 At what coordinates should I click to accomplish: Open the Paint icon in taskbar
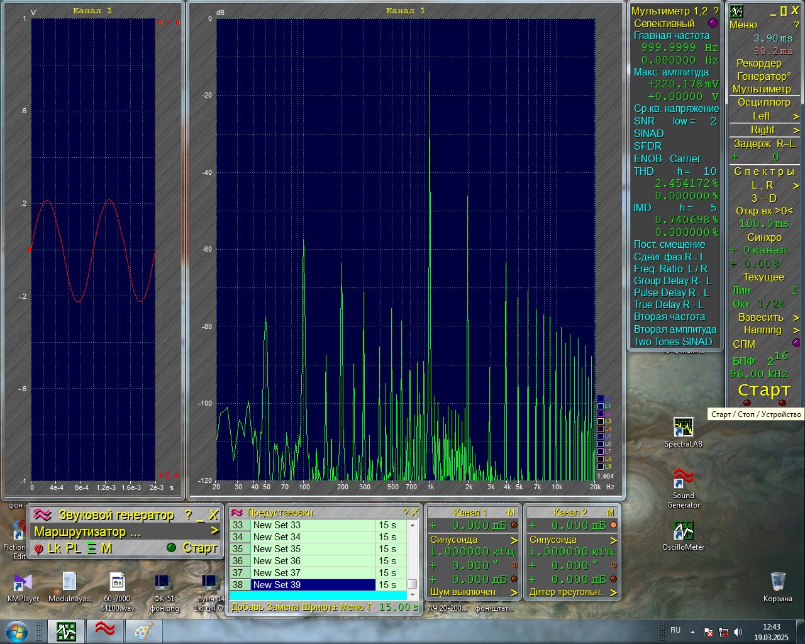click(143, 631)
